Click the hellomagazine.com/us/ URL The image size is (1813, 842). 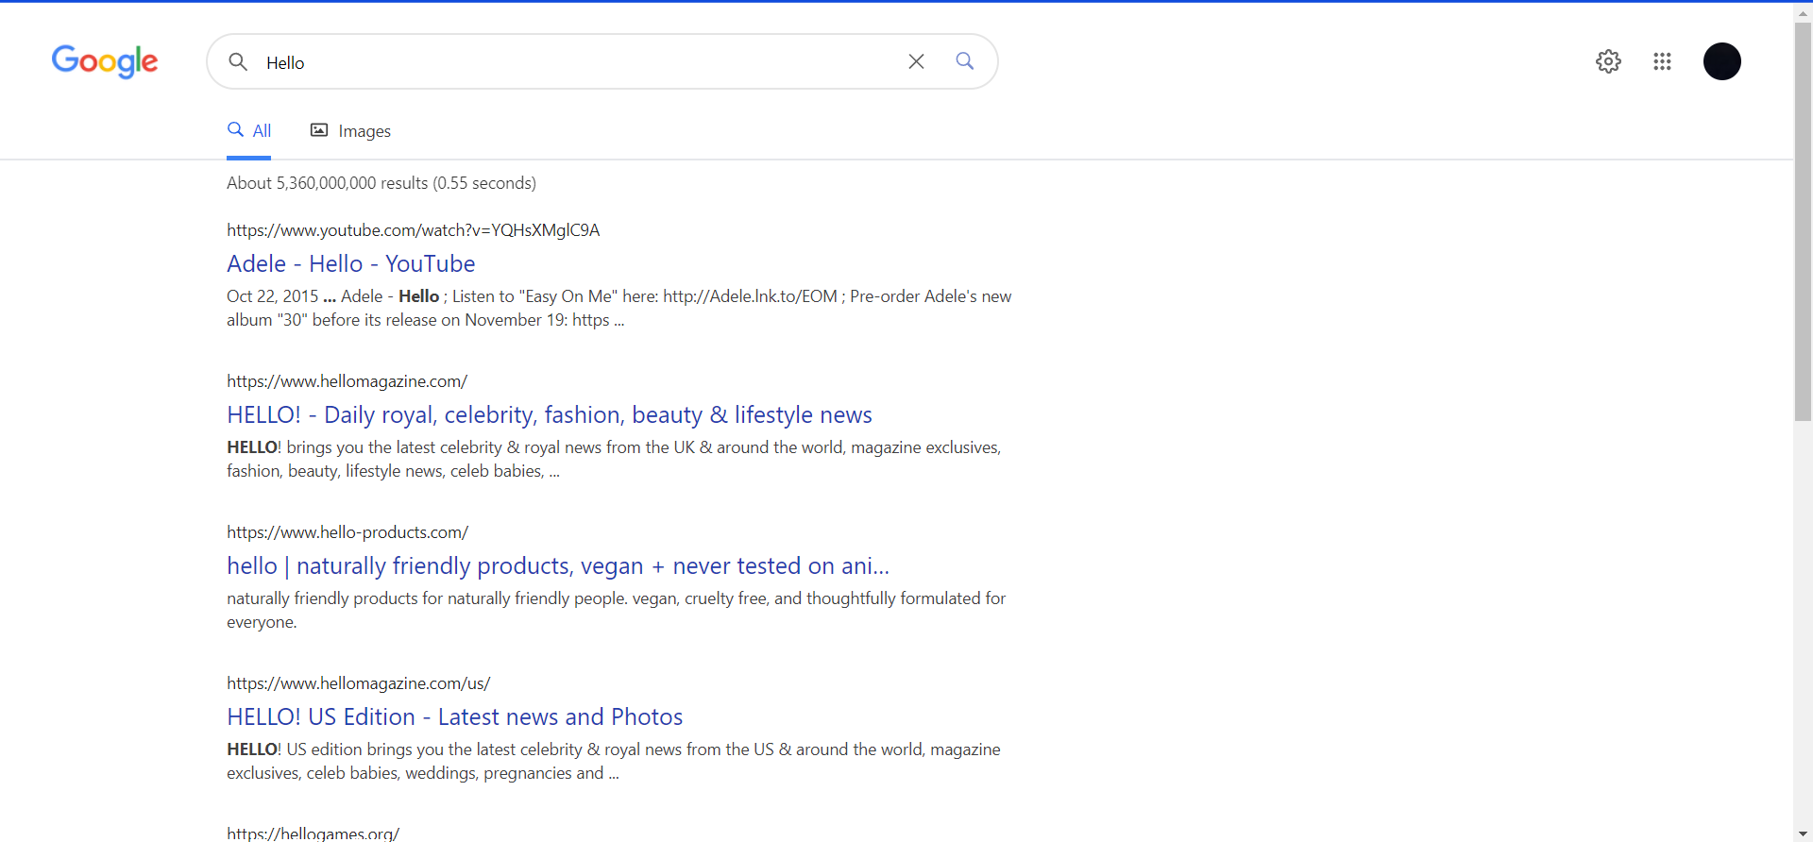[x=358, y=683]
